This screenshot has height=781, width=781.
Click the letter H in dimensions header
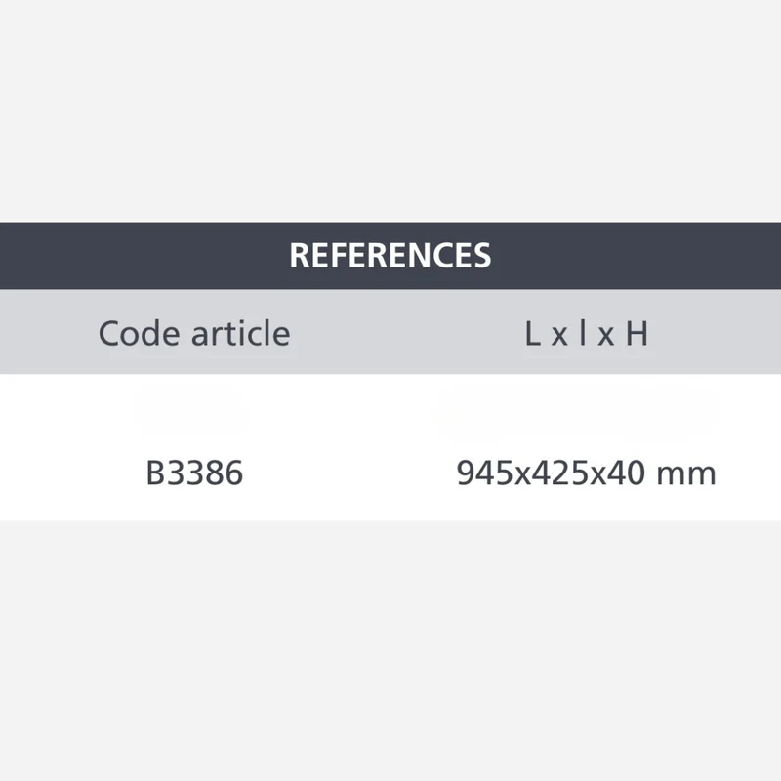(637, 333)
